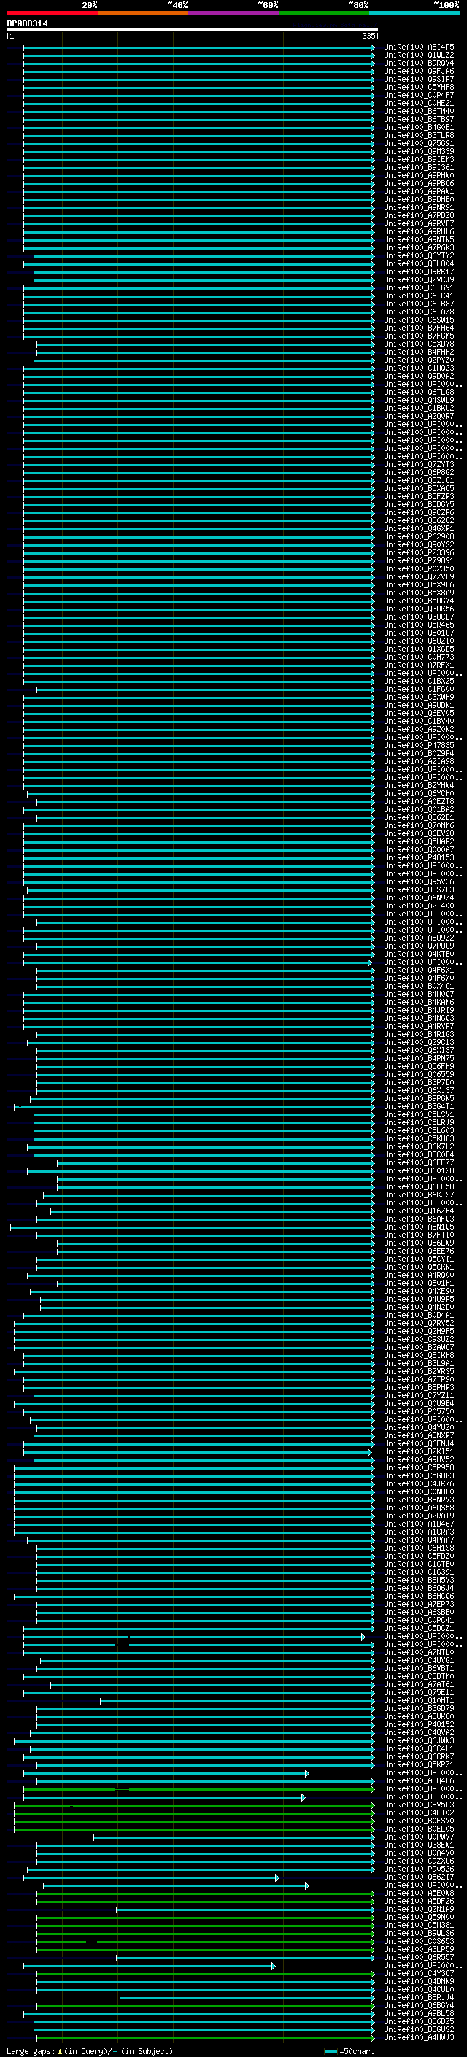467x2057 pixels.
Task: Select hit label UniRef100_B0ESV0
Action: coord(419,1821)
